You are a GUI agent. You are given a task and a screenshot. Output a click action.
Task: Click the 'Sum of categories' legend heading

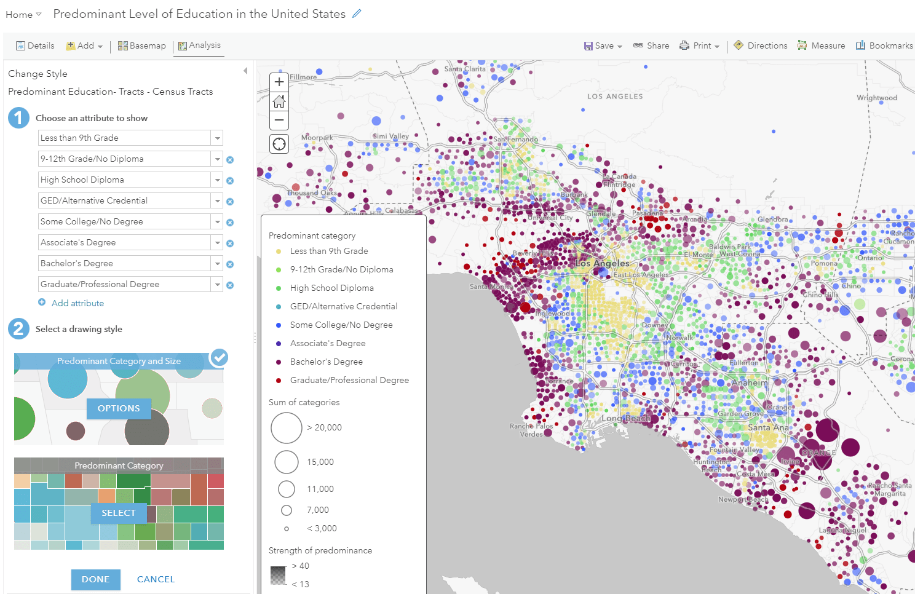click(x=304, y=402)
